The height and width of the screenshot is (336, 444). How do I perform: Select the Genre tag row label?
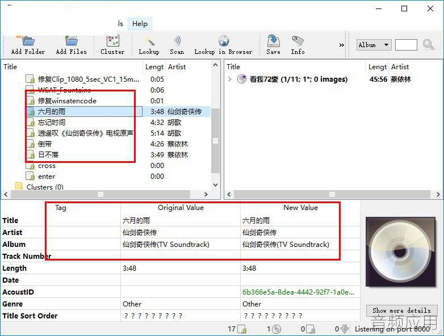(12, 304)
